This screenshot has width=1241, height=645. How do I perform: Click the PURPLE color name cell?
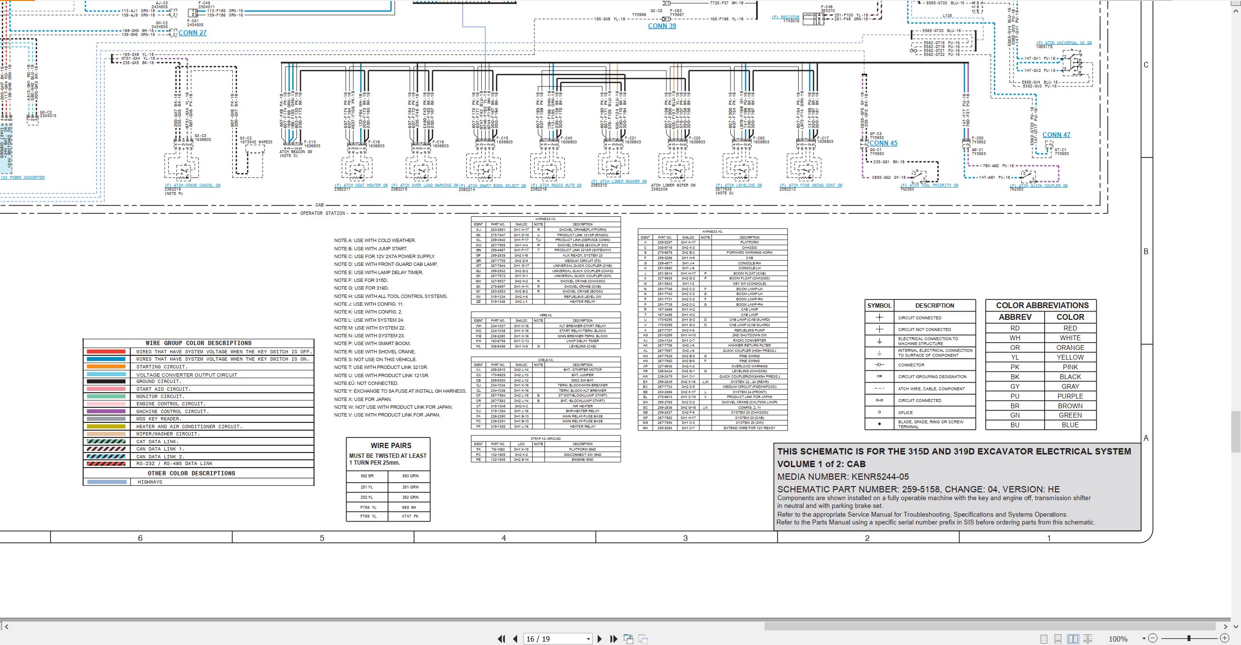1070,396
